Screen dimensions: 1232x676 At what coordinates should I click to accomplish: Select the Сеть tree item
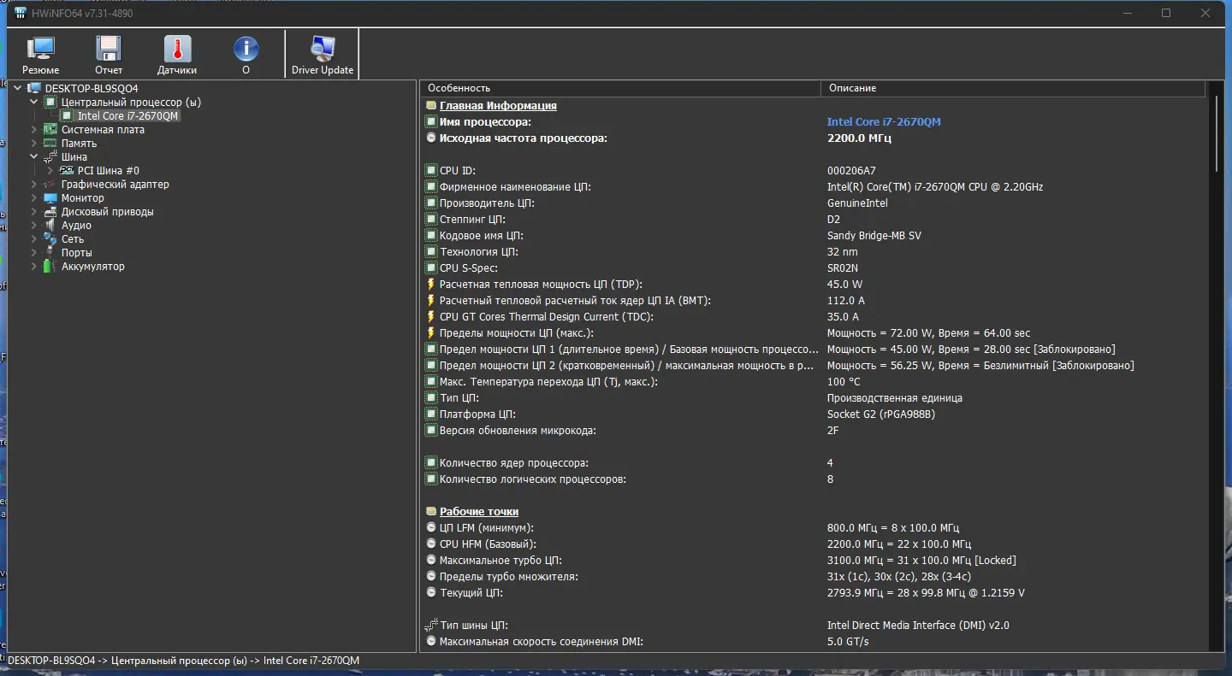[x=73, y=239]
